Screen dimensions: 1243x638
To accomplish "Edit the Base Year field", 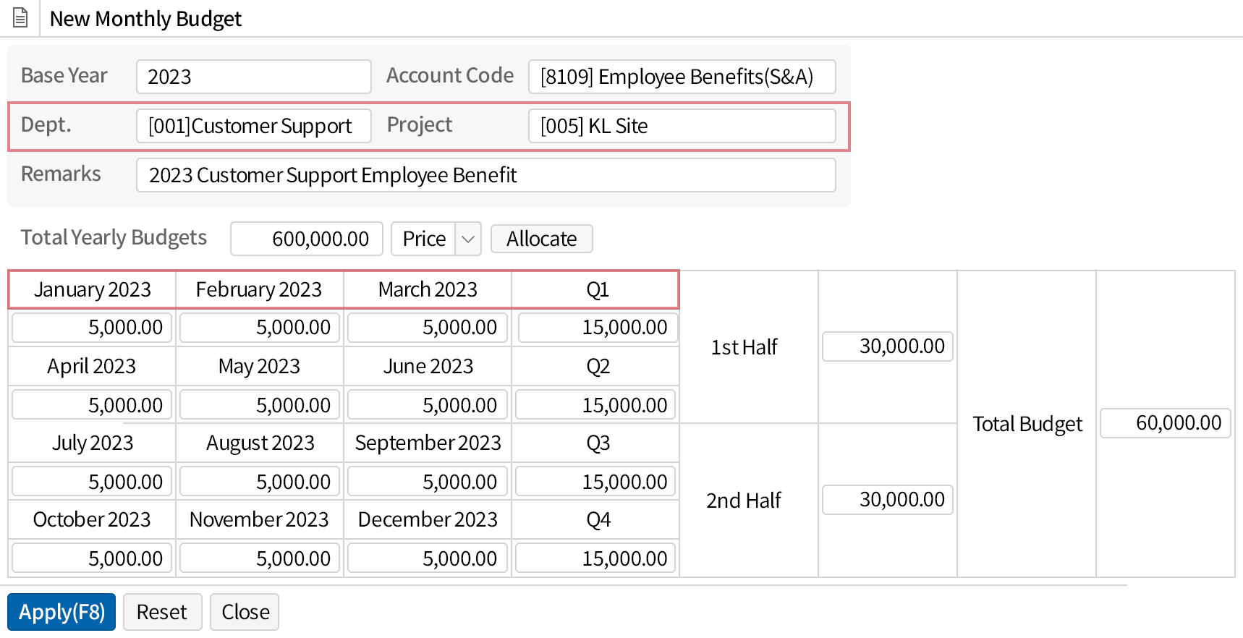I will tap(253, 77).
